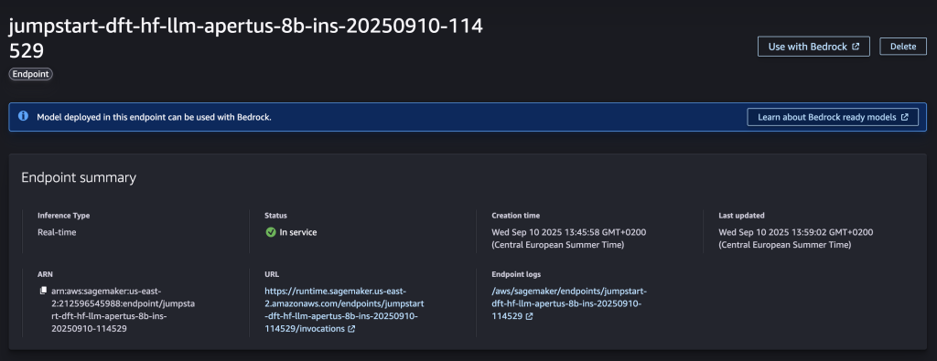Click external-link icon after the invocations URL

[351, 329]
